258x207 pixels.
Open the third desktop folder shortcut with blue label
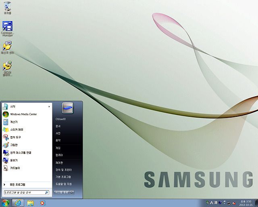7,48
